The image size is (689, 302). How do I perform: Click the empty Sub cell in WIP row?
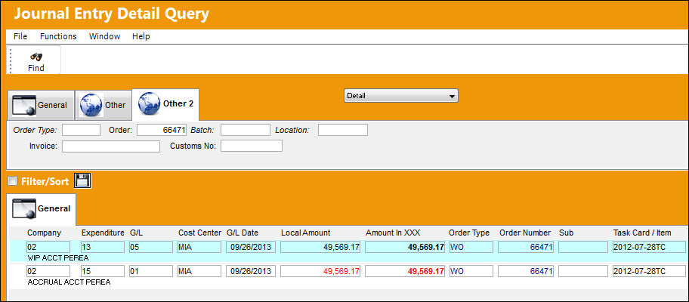(x=583, y=247)
